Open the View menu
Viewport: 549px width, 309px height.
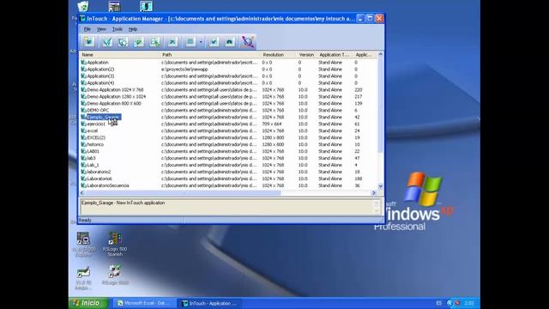tap(101, 29)
